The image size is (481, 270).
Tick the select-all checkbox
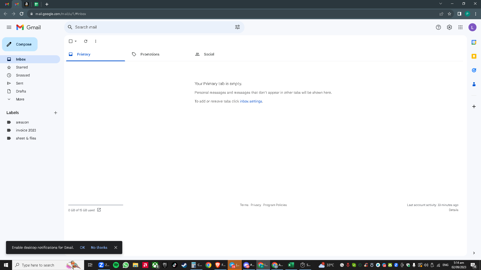(71, 41)
